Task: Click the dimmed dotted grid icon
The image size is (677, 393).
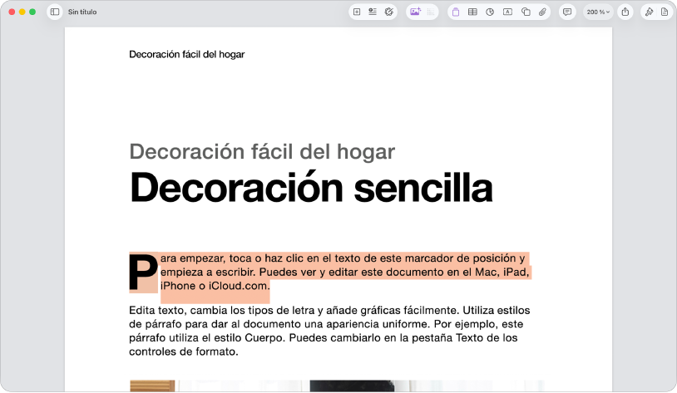Action: (x=431, y=12)
